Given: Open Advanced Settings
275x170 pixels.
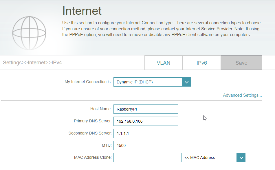Looking at the screenshot, I should point(242,95).
